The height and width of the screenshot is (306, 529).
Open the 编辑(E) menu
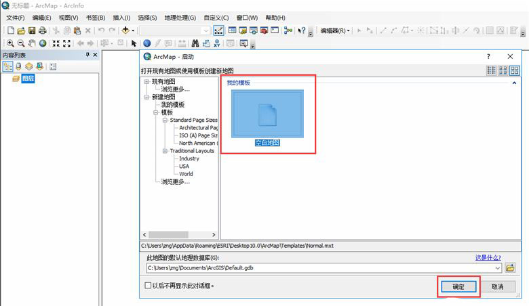pyautogui.click(x=41, y=18)
